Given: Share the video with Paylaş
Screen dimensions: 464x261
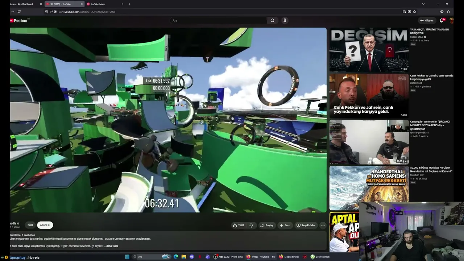Looking at the screenshot, I should [267, 225].
